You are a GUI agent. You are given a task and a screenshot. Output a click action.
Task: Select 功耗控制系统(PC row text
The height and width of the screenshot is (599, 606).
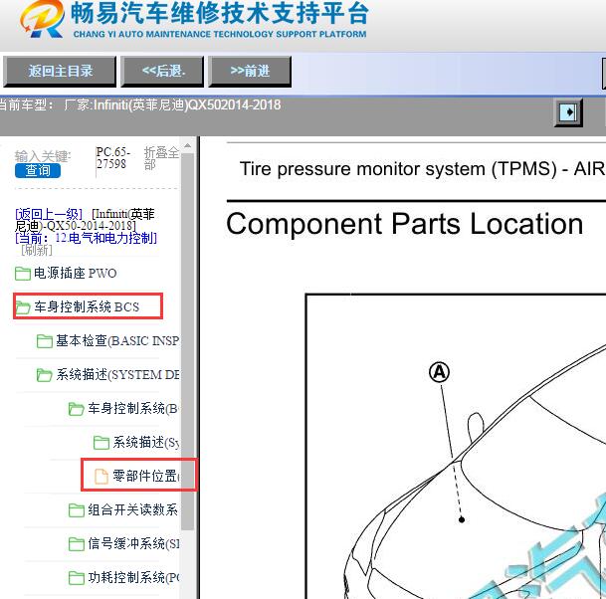click(133, 577)
